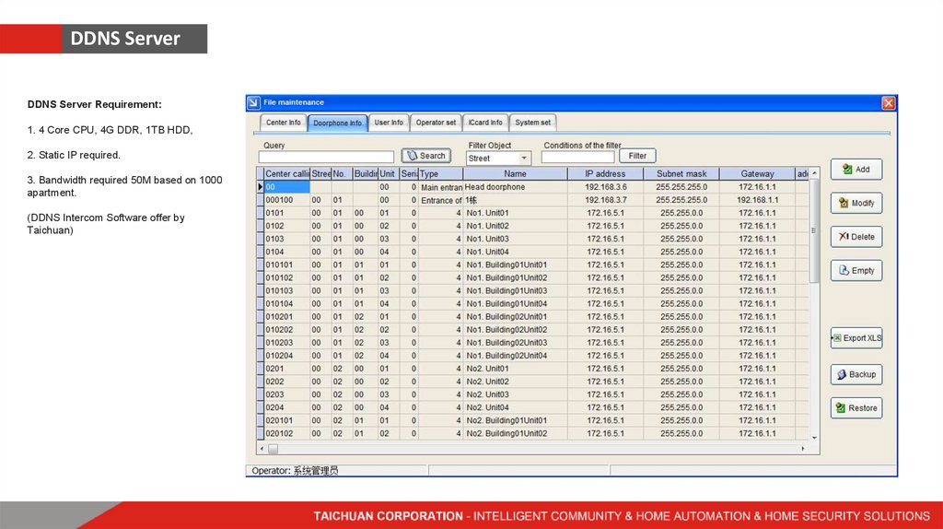The height and width of the screenshot is (529, 943).
Task: Select the ICcard Info tab
Action: coord(485,123)
